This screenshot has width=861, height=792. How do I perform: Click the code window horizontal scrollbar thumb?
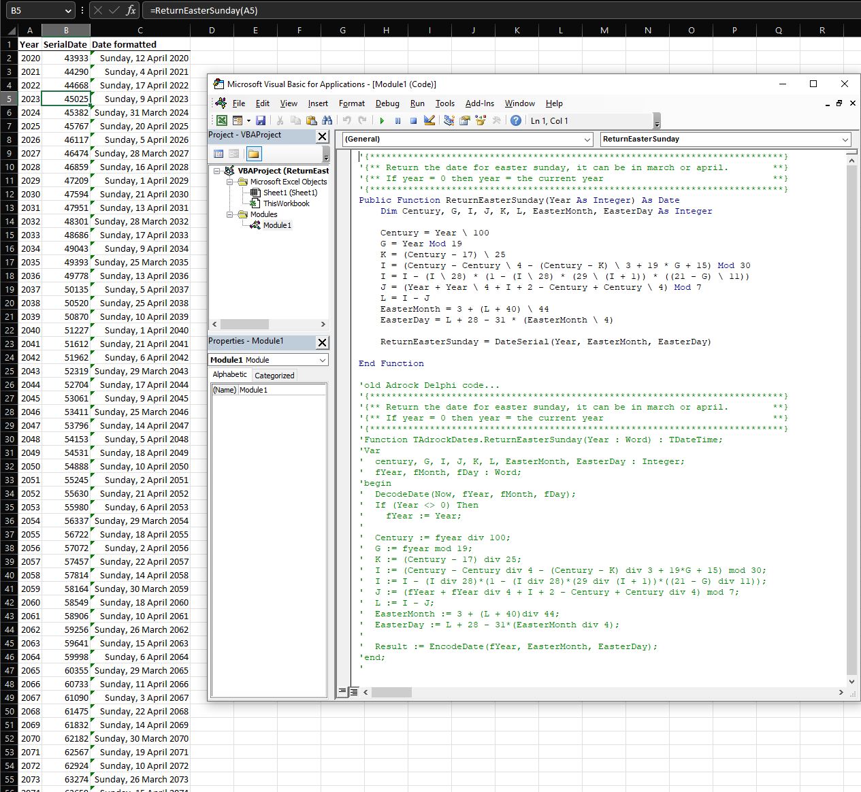pyautogui.click(x=391, y=692)
